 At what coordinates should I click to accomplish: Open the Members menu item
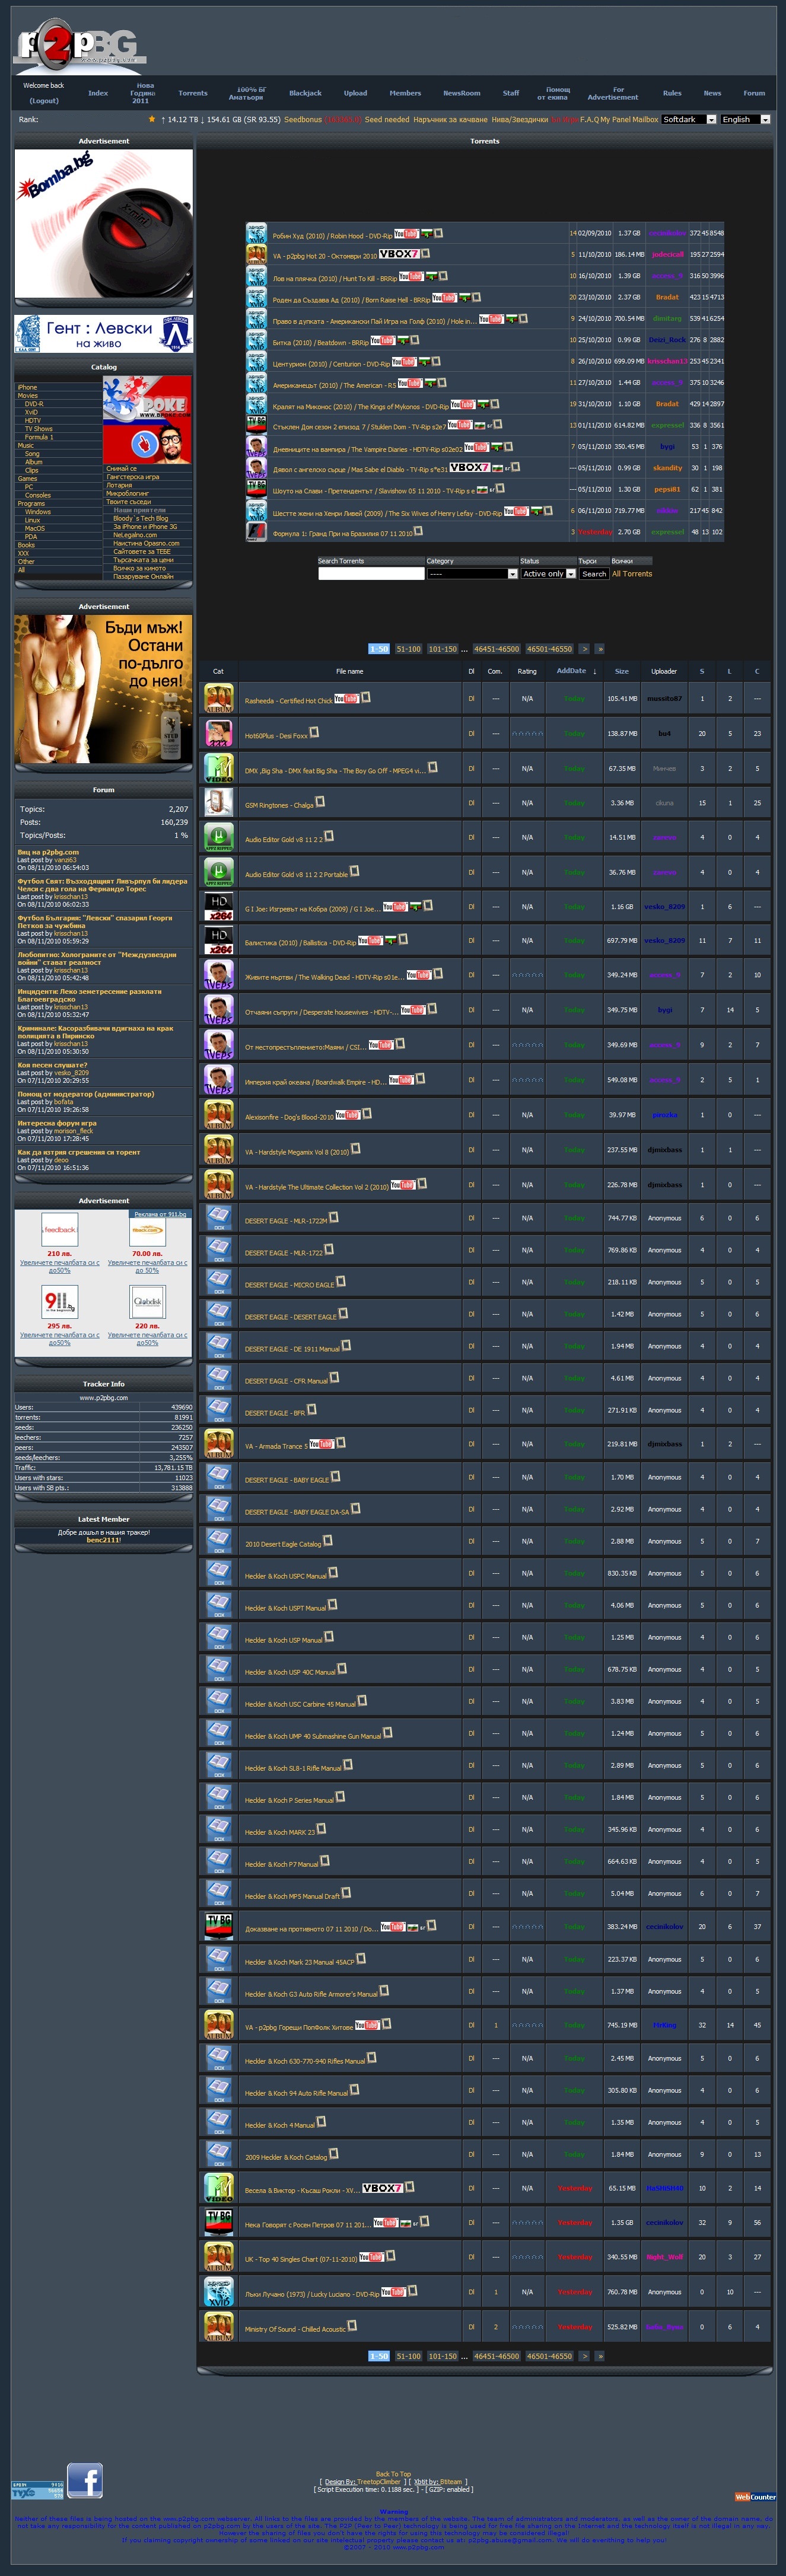[405, 93]
